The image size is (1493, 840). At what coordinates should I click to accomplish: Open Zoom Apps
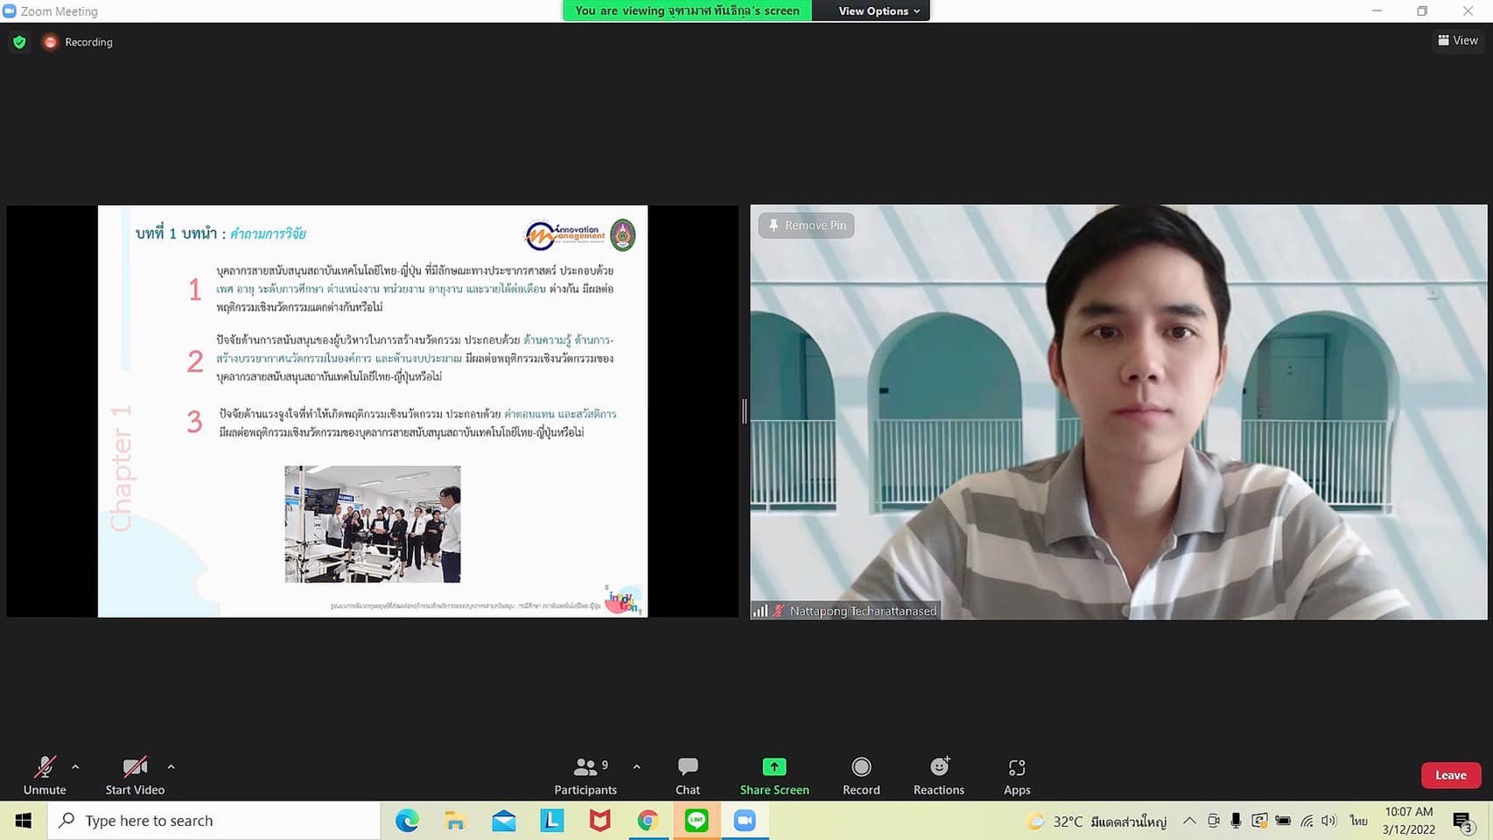(x=1016, y=774)
